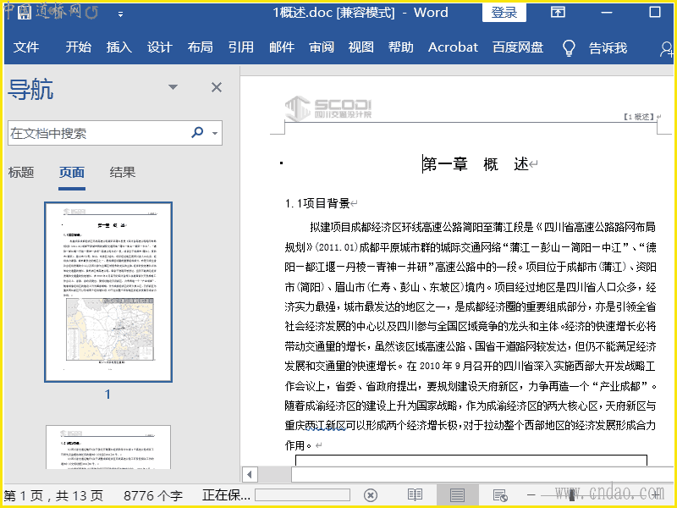This screenshot has height=508, width=677.
Task: Click the zoom out minus button
Action: (531, 495)
